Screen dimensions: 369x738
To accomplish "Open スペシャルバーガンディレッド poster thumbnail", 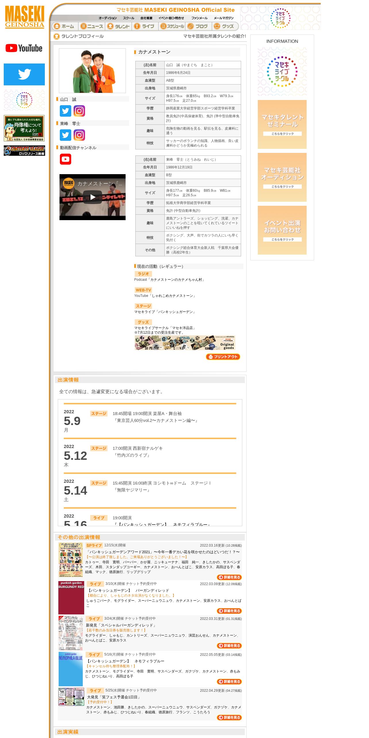I will 71,633.
